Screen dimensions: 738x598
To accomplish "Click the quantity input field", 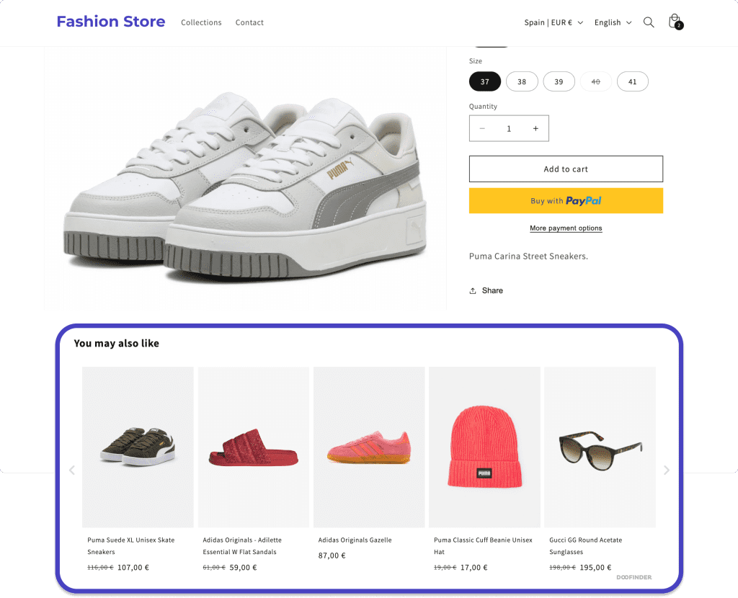I will point(509,128).
